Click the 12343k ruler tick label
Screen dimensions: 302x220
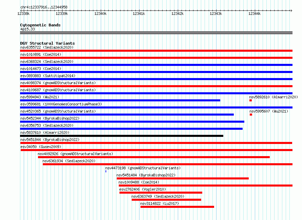click(216, 14)
